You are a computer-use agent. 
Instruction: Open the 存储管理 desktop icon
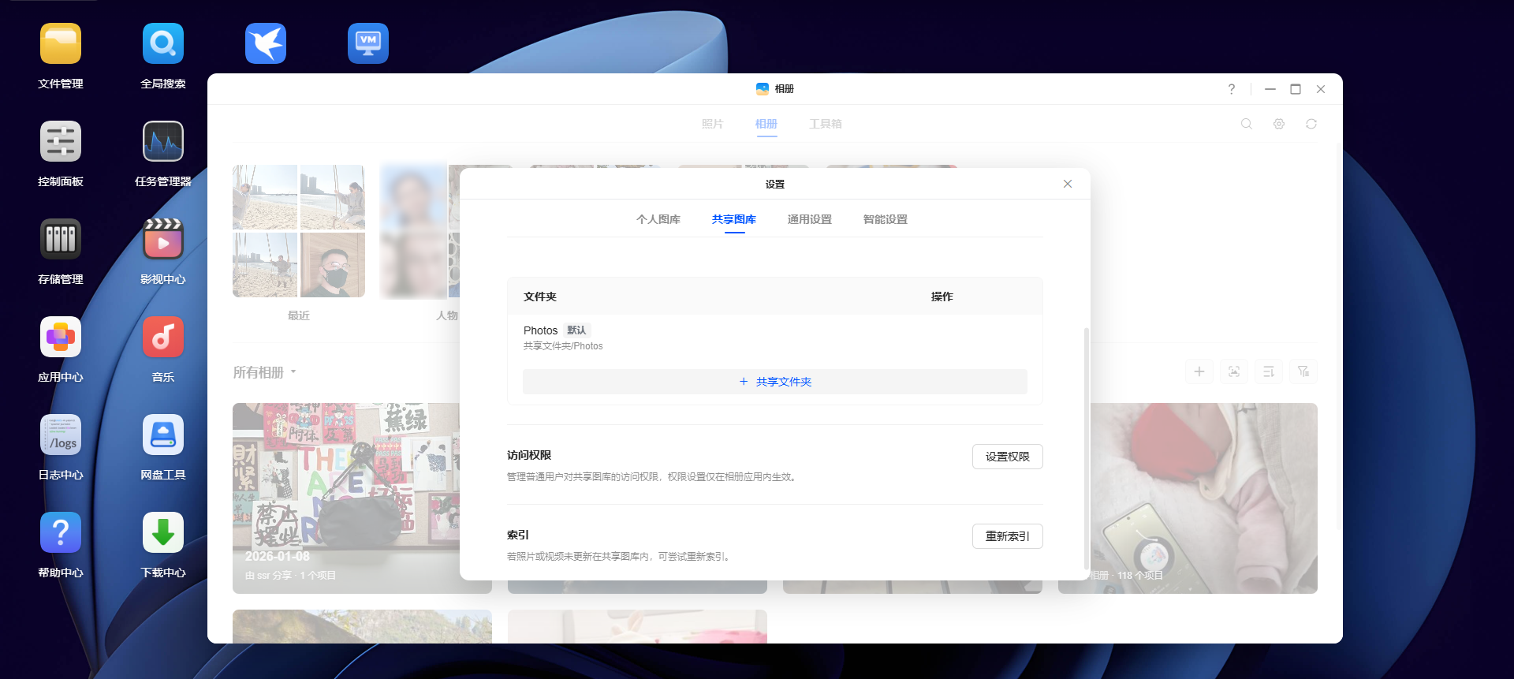[61, 240]
